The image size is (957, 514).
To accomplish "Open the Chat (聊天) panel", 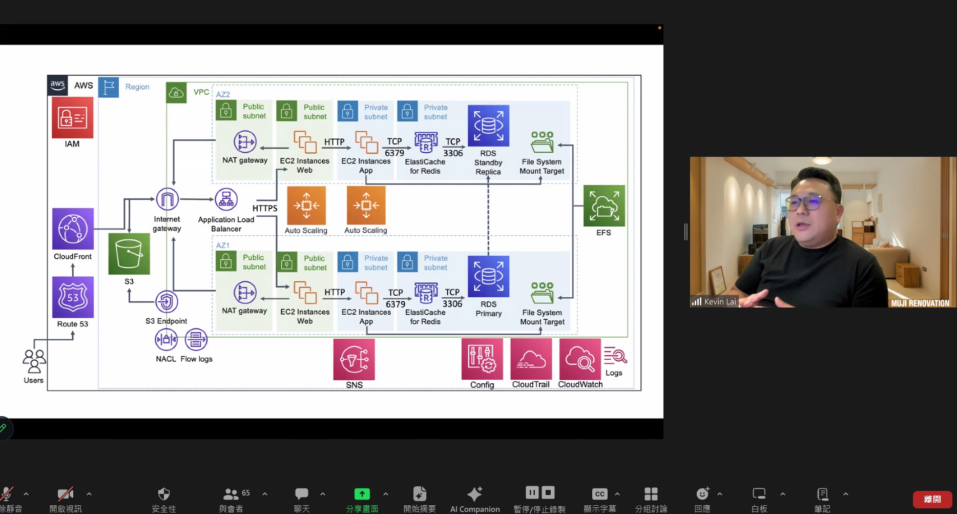I will pyautogui.click(x=302, y=494).
